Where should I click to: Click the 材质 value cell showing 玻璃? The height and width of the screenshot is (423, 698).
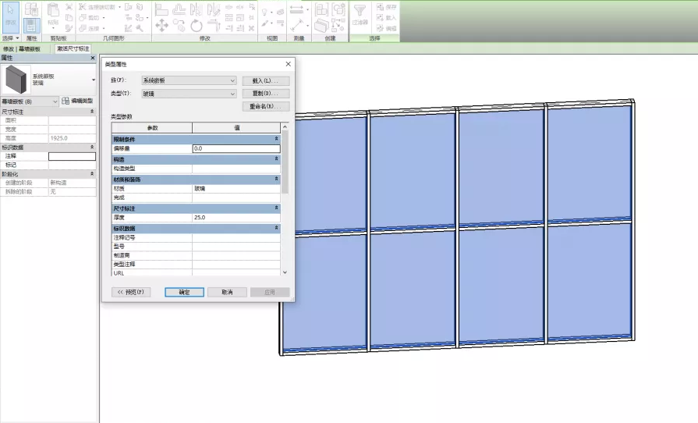236,188
